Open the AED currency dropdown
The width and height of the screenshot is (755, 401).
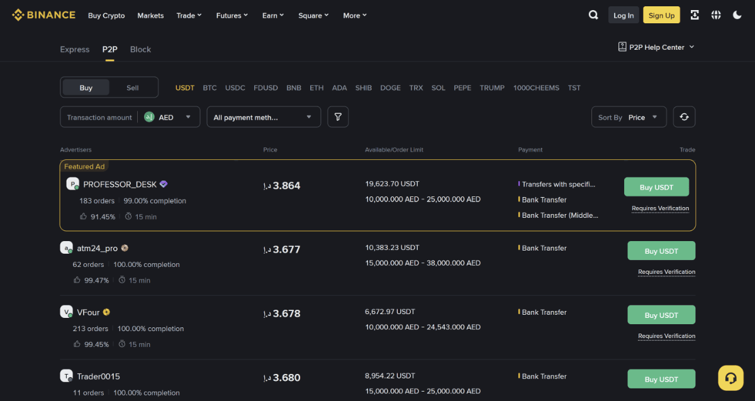tap(169, 116)
